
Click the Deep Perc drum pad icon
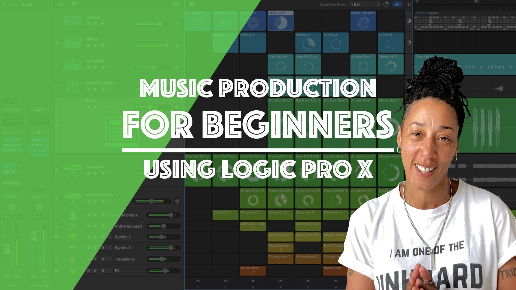pos(280,21)
